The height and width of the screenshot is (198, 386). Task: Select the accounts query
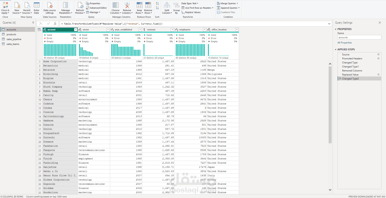coord(18,30)
